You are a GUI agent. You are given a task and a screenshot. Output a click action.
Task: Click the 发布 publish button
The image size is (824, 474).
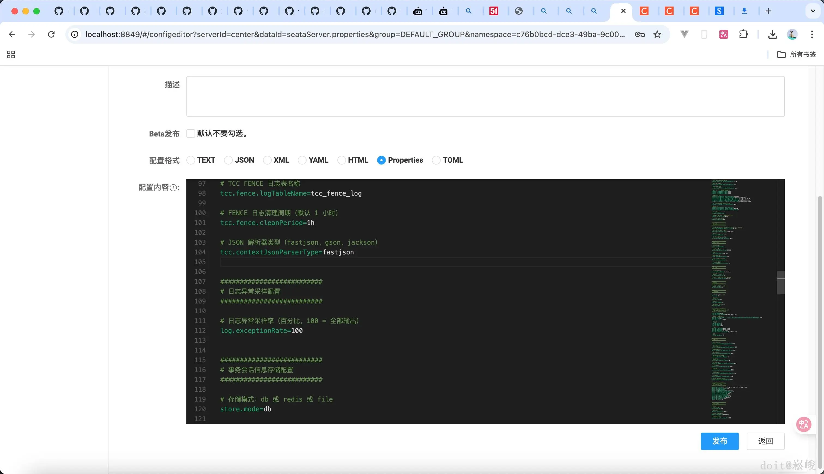tap(719, 441)
